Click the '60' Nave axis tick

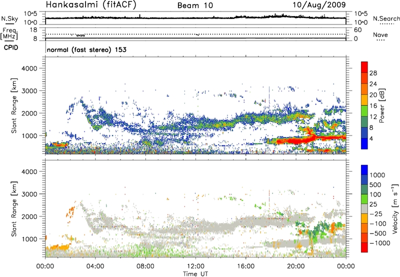pos(357,30)
